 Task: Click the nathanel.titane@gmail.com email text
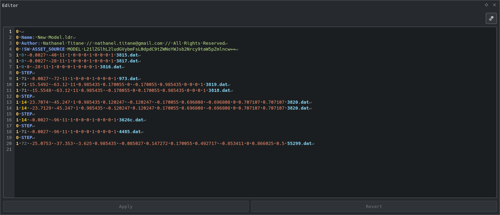(128, 43)
